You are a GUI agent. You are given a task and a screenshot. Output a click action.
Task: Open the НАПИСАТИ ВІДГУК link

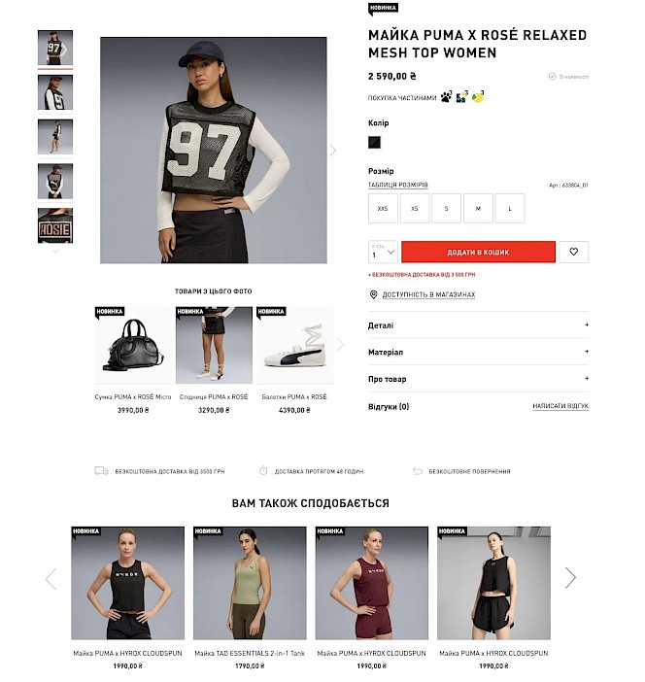click(x=560, y=406)
